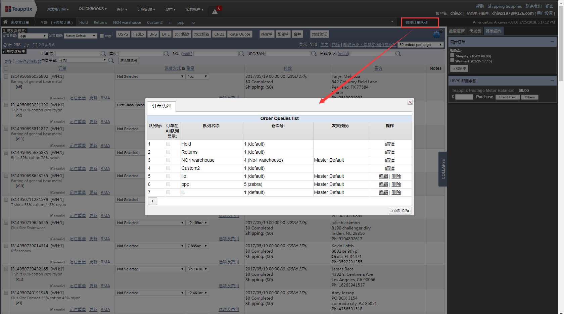Toggle the Shopify sync checkbox

point(452,55)
